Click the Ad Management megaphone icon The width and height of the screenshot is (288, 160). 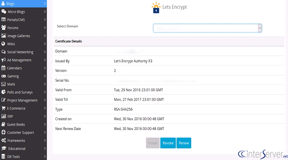(3, 60)
